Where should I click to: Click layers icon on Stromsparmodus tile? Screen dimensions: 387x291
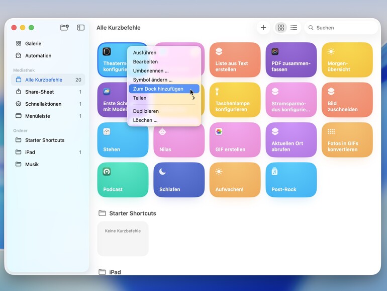coord(275,92)
